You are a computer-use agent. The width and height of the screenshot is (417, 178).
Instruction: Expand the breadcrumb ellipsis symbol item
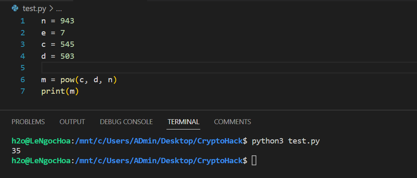(59, 8)
